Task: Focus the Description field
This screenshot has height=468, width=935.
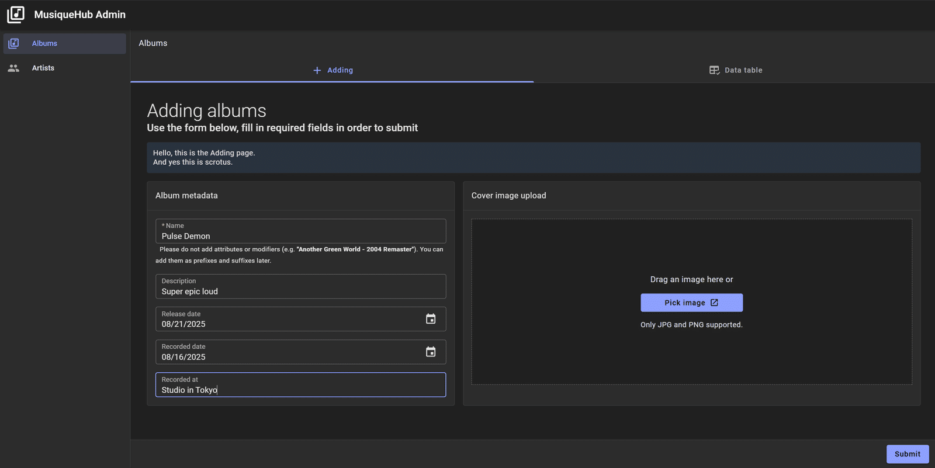Action: click(300, 286)
